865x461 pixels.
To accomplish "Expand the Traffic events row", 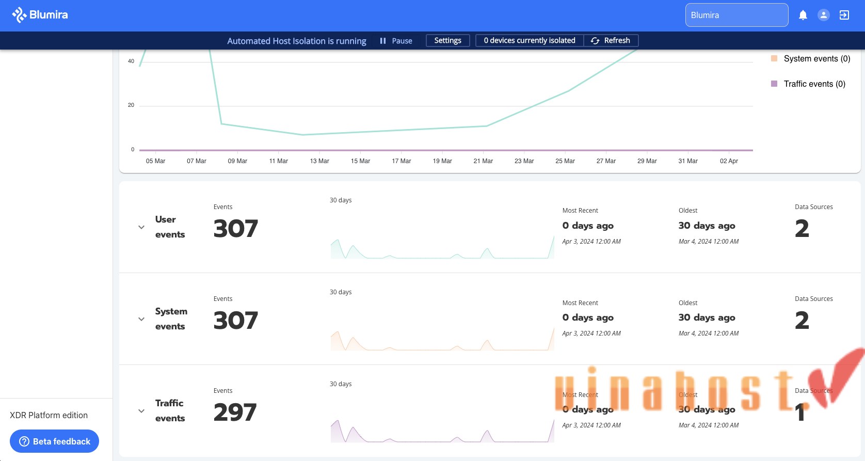I will tap(141, 411).
